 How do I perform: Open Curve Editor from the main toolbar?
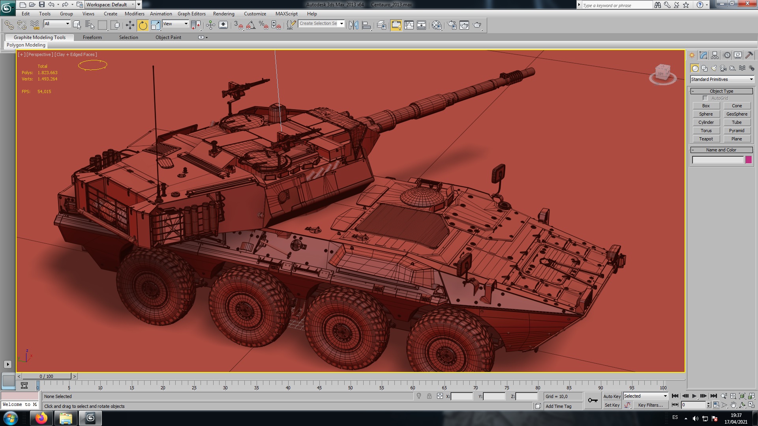409,25
